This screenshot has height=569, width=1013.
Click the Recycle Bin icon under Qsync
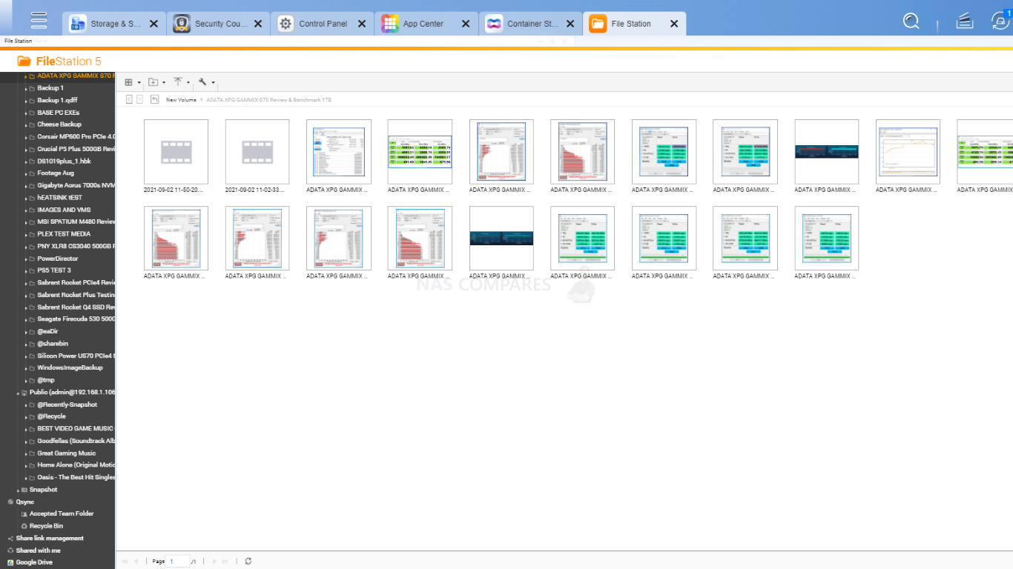[24, 526]
